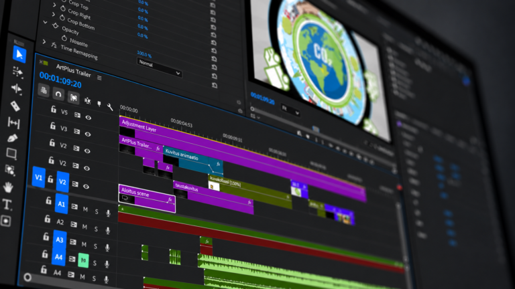Click the timeline zoom scrollbar circle handle

click(27, 278)
